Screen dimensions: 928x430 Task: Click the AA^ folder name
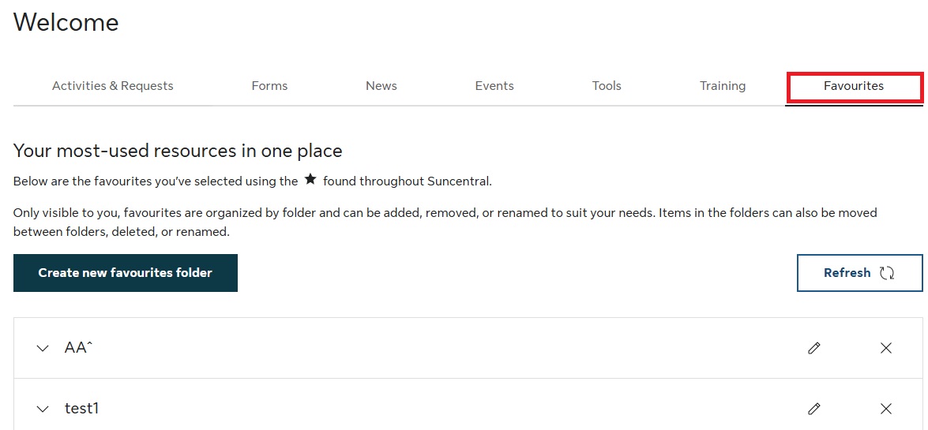pyautogui.click(x=79, y=348)
